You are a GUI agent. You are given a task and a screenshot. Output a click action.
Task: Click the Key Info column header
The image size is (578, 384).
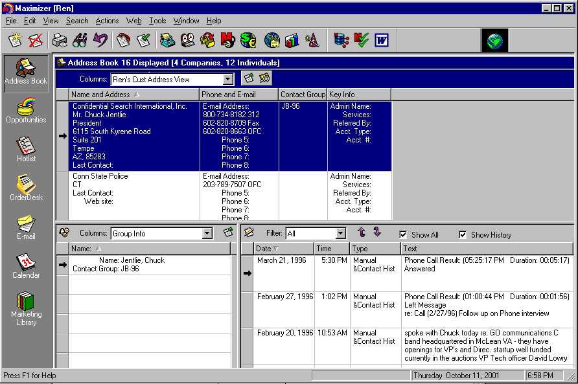click(359, 95)
